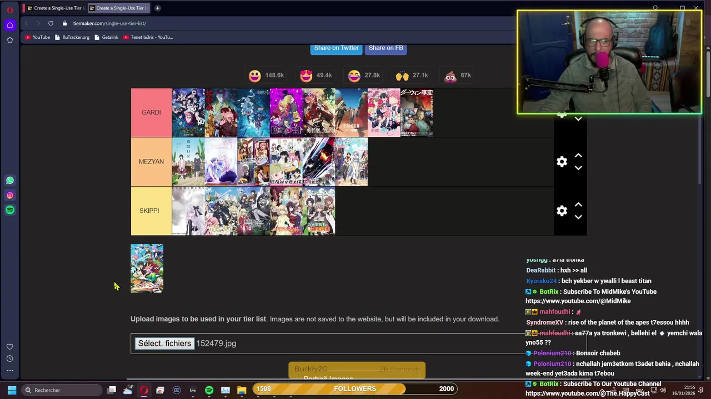Open bookmarks star in Opera sidebar
Viewport: 711px width, 399px height.
(10, 40)
